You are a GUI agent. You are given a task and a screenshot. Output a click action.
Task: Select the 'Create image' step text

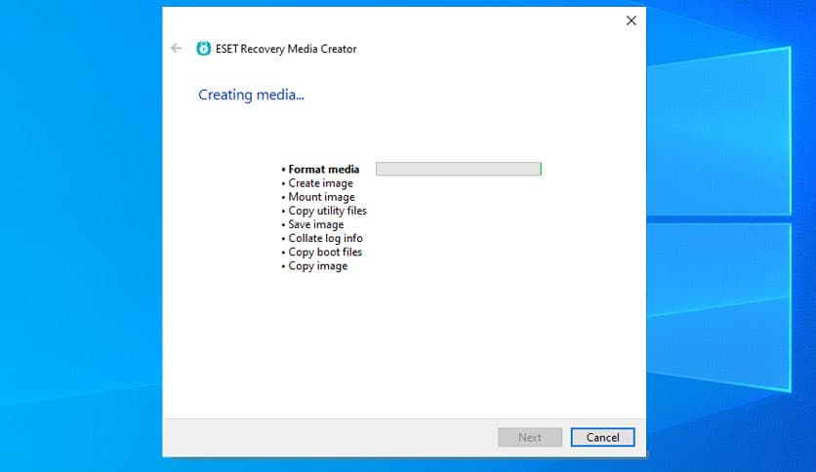320,183
